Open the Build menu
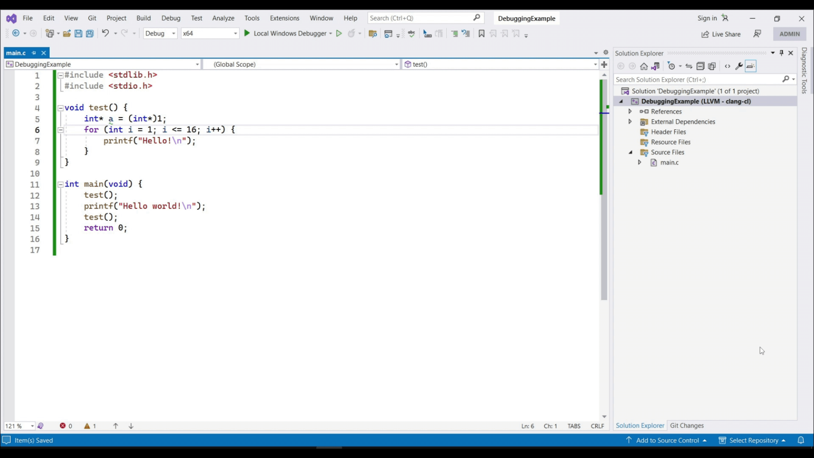 (x=143, y=18)
